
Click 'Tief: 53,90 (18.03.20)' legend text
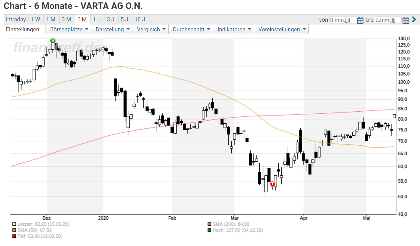click(40, 236)
